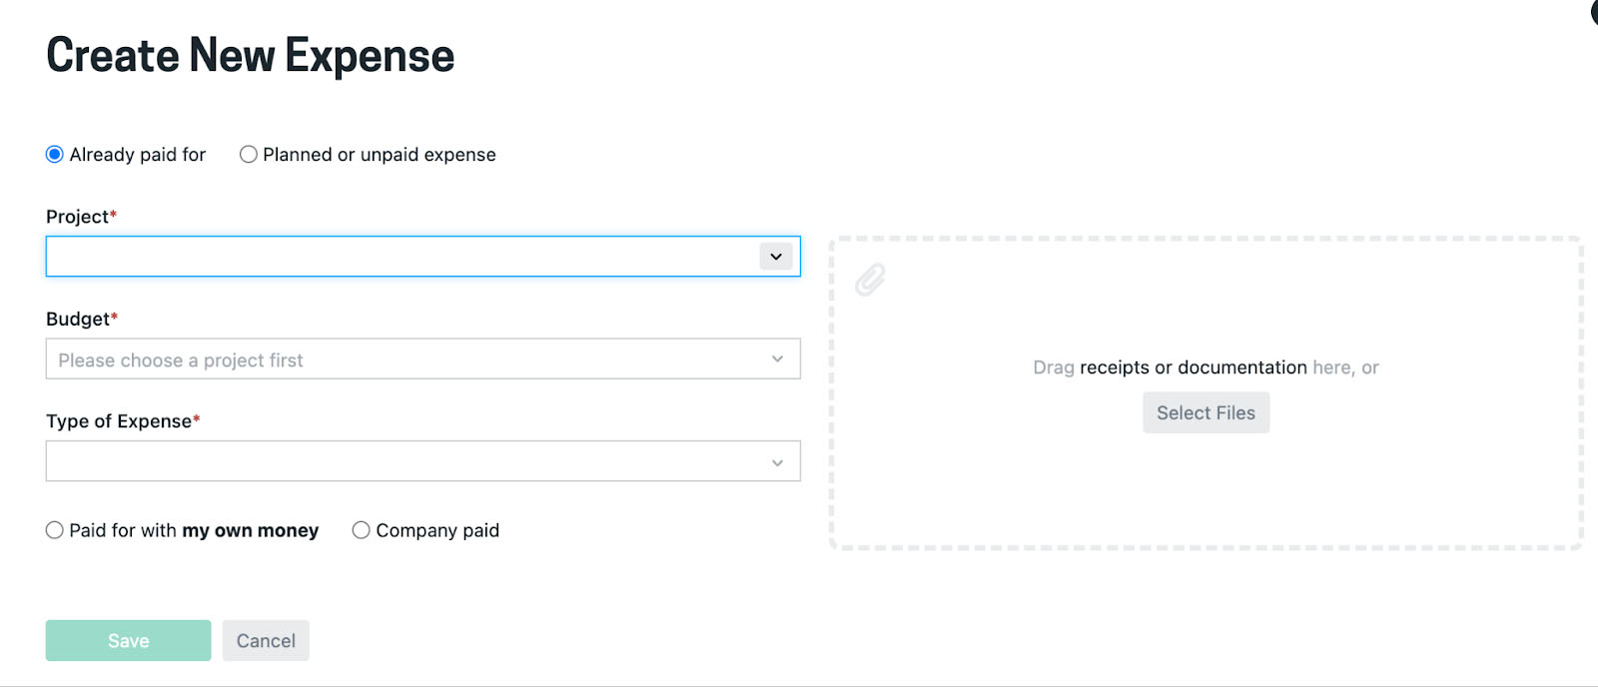Click the Budget field label
This screenshot has height=687, width=1598.
click(x=82, y=319)
